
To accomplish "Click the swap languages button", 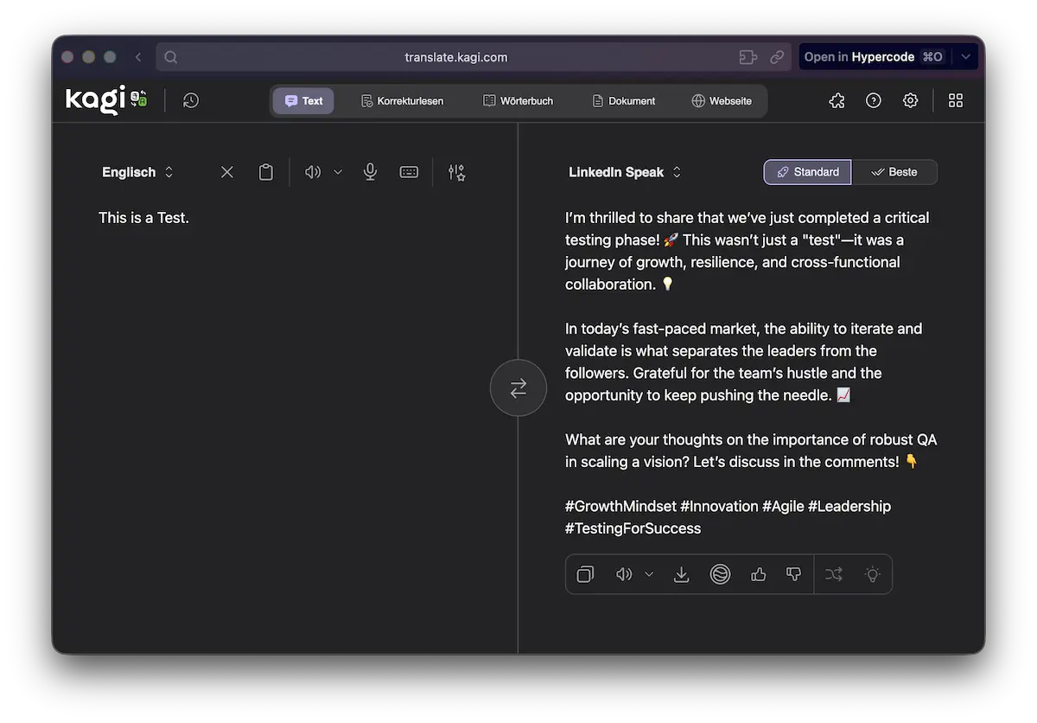I will click(518, 388).
